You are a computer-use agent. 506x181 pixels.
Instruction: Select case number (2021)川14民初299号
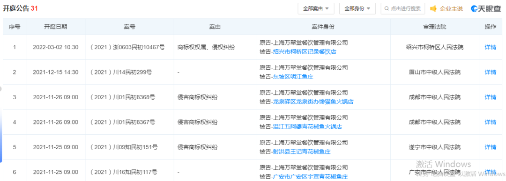click(x=121, y=72)
